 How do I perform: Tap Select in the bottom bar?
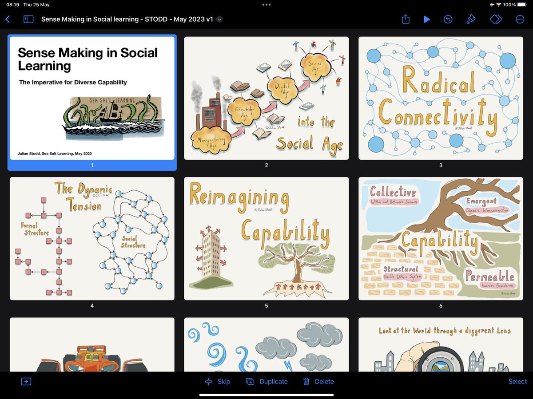tap(517, 382)
